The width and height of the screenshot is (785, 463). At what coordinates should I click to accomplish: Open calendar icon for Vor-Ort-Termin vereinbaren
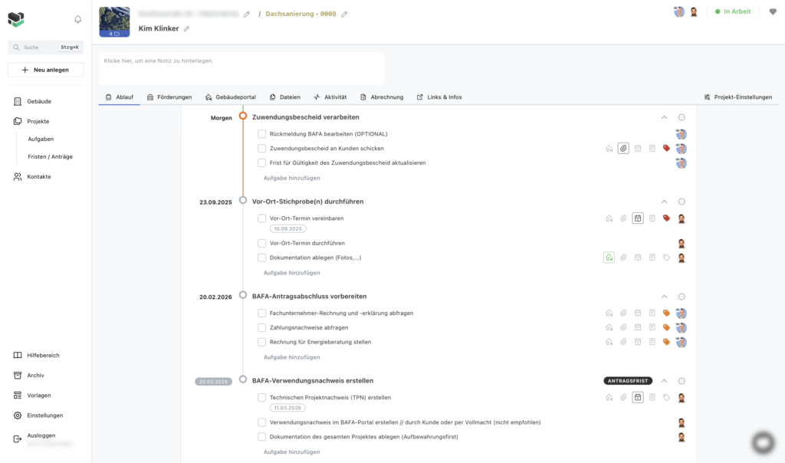click(x=637, y=218)
